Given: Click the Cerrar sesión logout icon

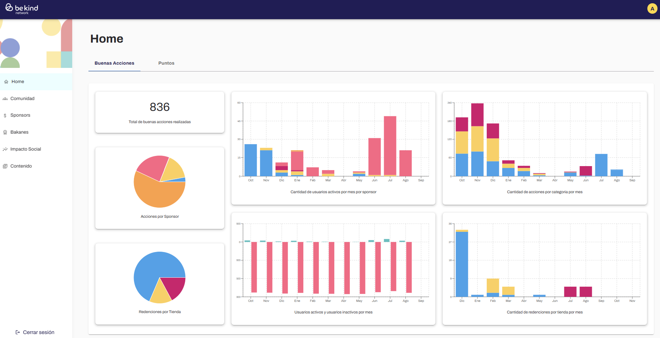Looking at the screenshot, I should (x=18, y=332).
